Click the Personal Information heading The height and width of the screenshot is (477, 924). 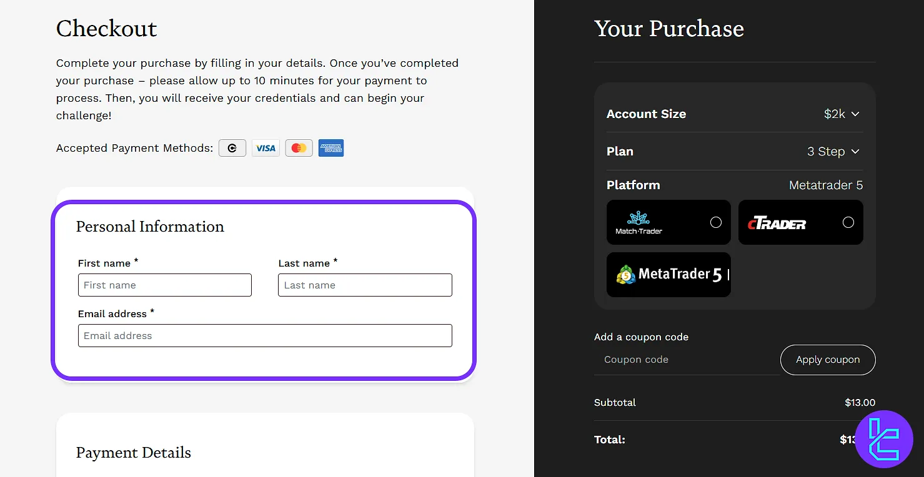click(150, 227)
